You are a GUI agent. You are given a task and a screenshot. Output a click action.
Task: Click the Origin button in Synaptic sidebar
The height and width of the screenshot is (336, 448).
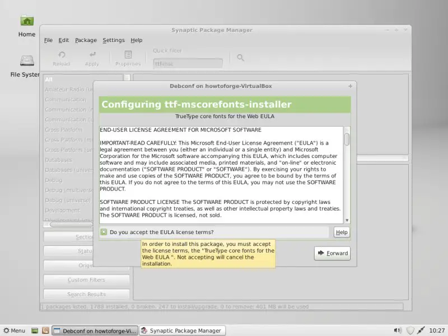(68, 265)
